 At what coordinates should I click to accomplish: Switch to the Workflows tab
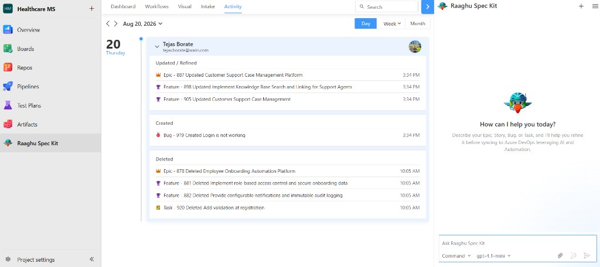(x=157, y=6)
